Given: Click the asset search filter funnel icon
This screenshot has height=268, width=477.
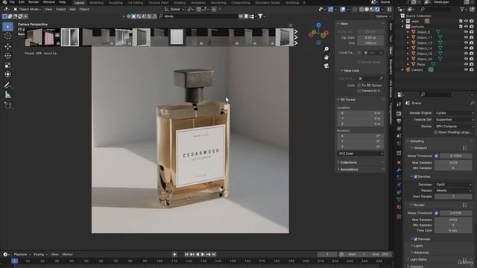Looking at the screenshot, I should 260,16.
